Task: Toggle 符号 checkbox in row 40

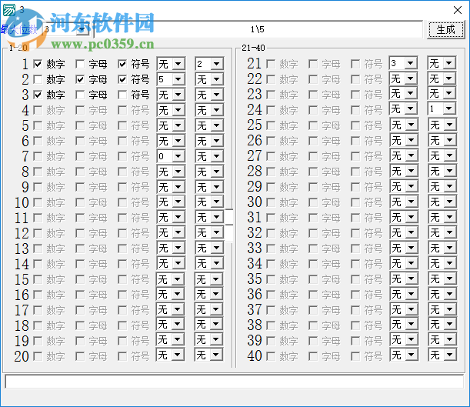Action: (355, 356)
